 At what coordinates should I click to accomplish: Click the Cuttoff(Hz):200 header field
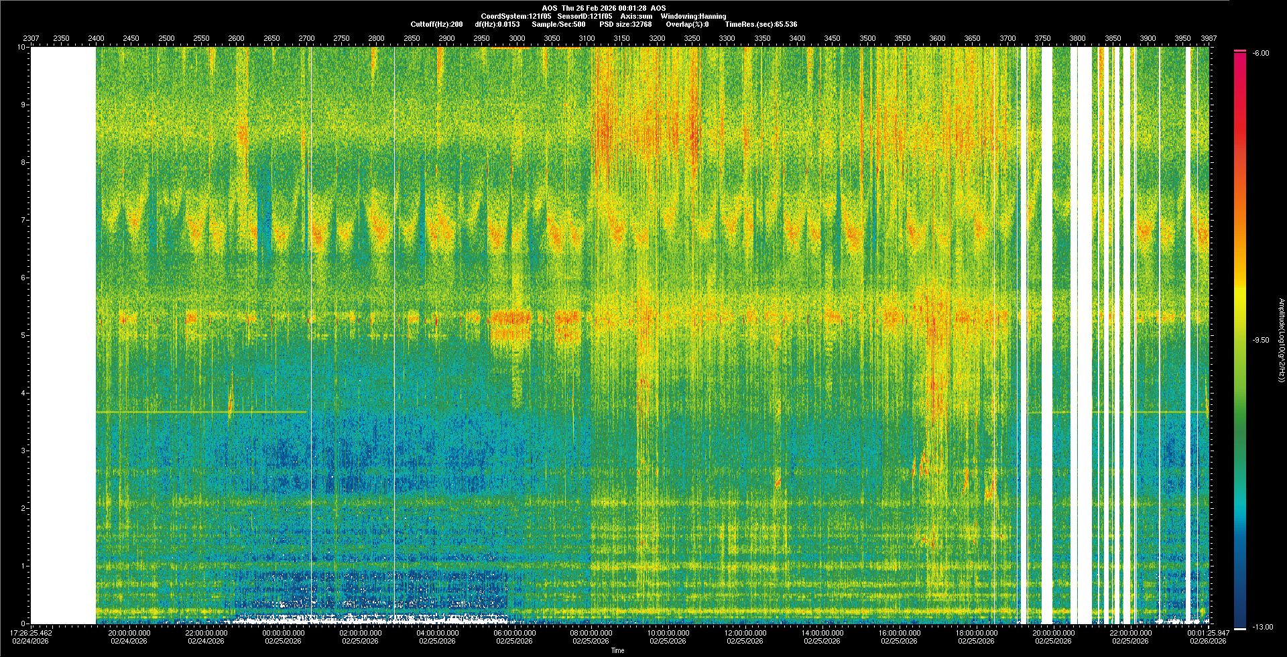point(436,24)
